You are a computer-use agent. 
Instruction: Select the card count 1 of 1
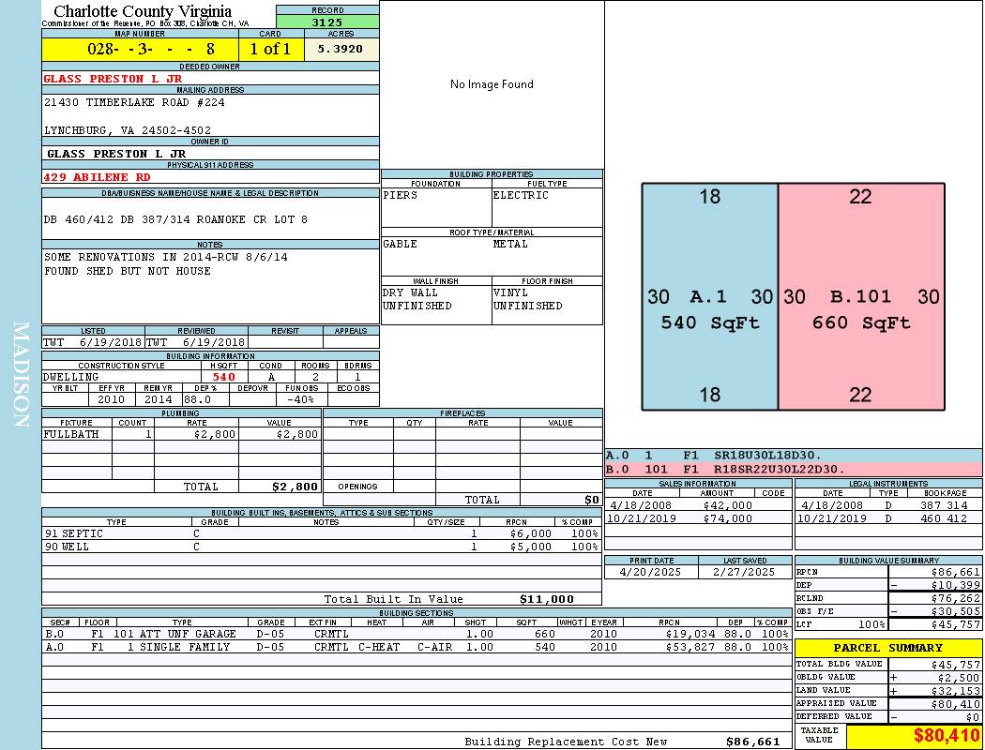pos(271,49)
